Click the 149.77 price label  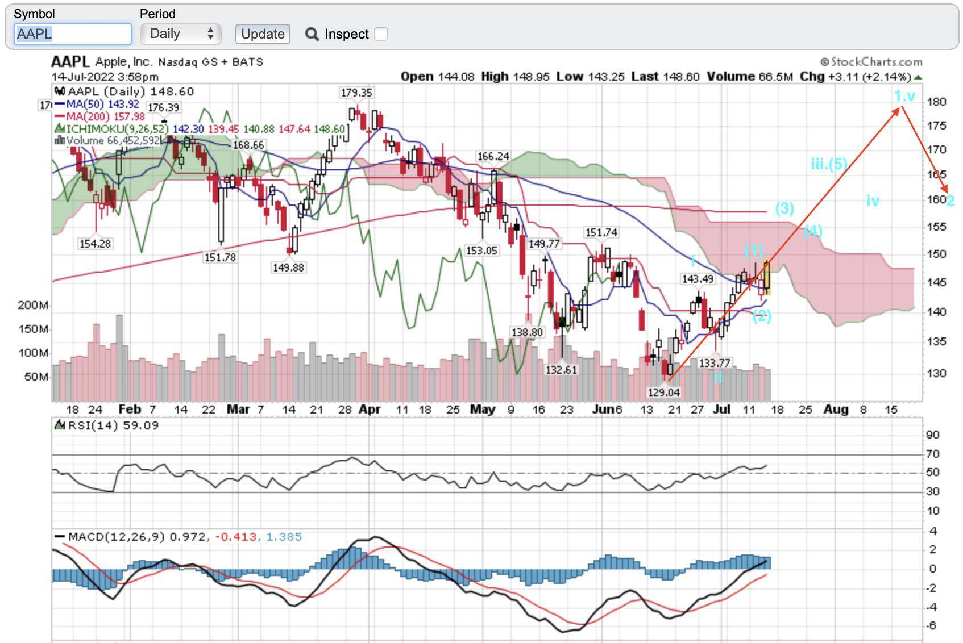point(545,244)
